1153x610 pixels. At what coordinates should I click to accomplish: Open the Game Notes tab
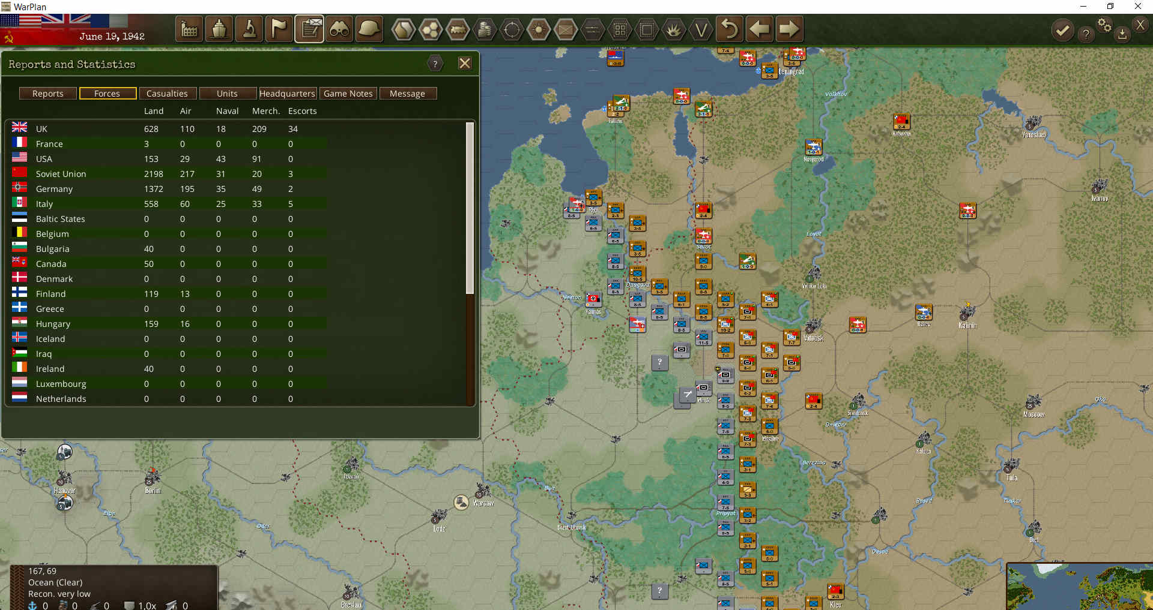click(348, 94)
